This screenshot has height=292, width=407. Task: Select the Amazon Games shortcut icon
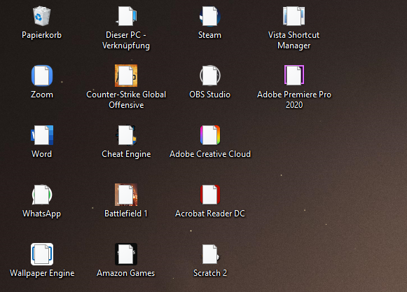pyautogui.click(x=126, y=254)
